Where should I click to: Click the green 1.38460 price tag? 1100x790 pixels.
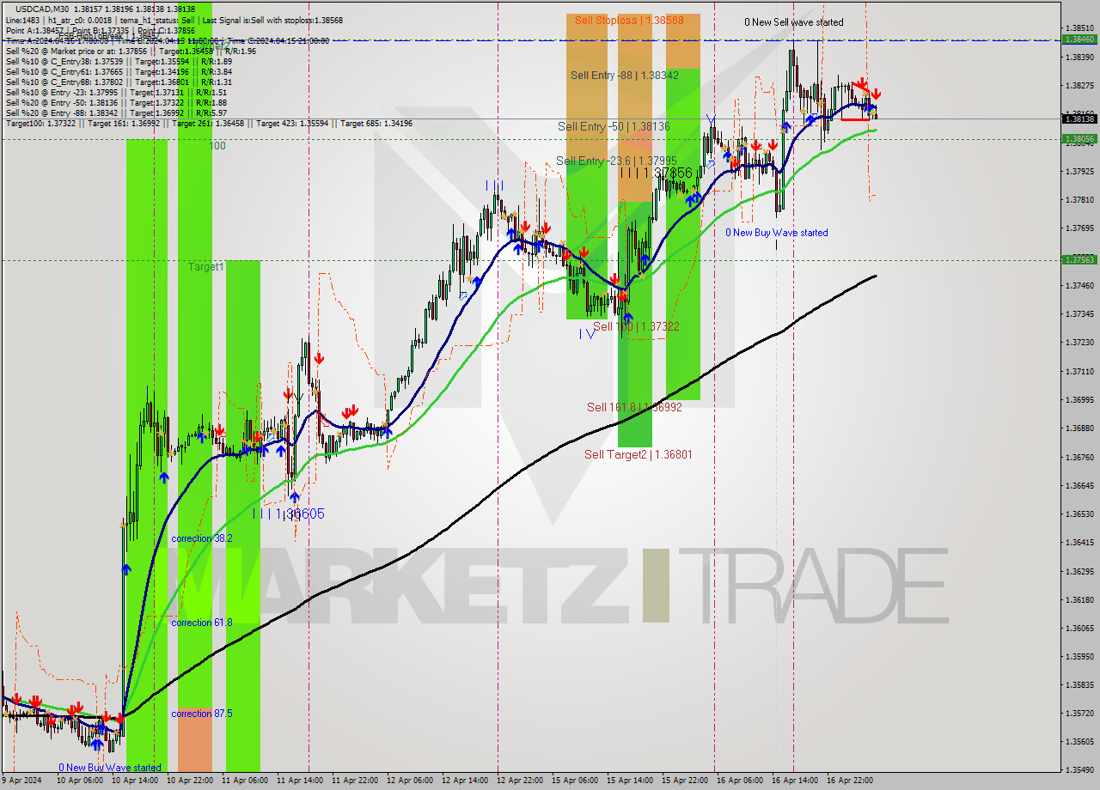(1079, 39)
